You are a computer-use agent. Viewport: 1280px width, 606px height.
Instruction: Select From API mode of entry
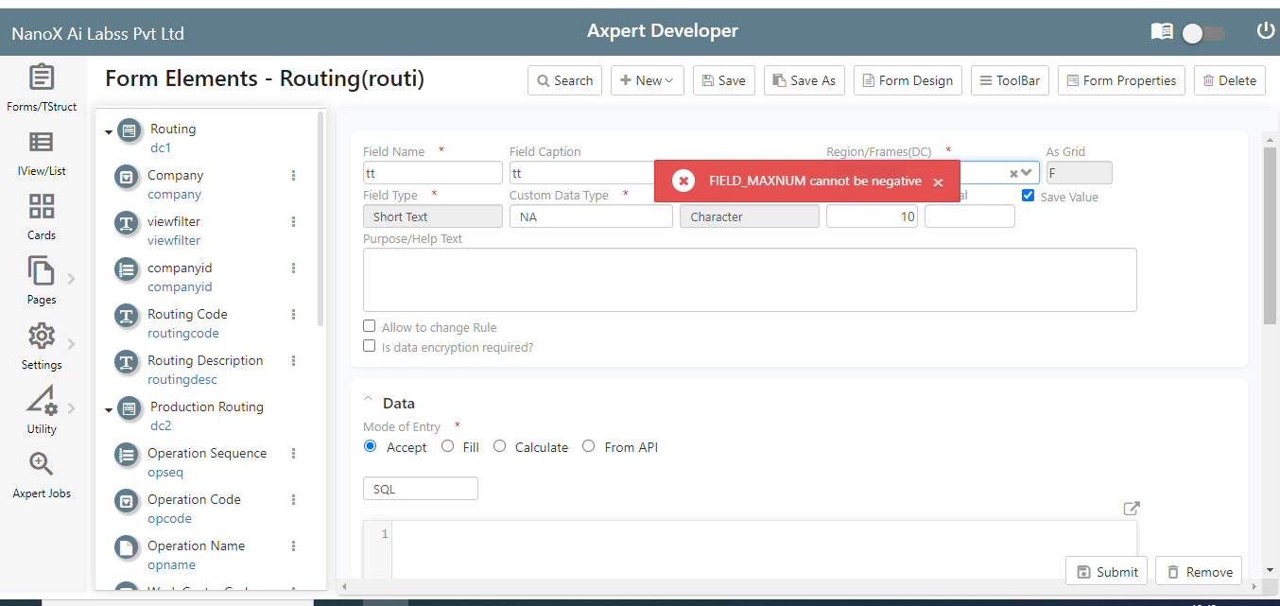click(x=589, y=446)
